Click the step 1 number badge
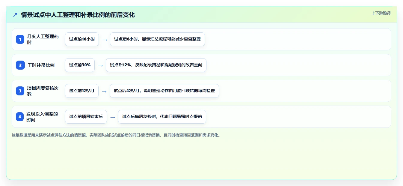Screen dimensions: 403x186 click(20, 39)
